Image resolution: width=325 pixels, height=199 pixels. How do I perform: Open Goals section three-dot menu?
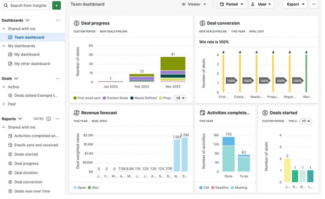coord(58,78)
